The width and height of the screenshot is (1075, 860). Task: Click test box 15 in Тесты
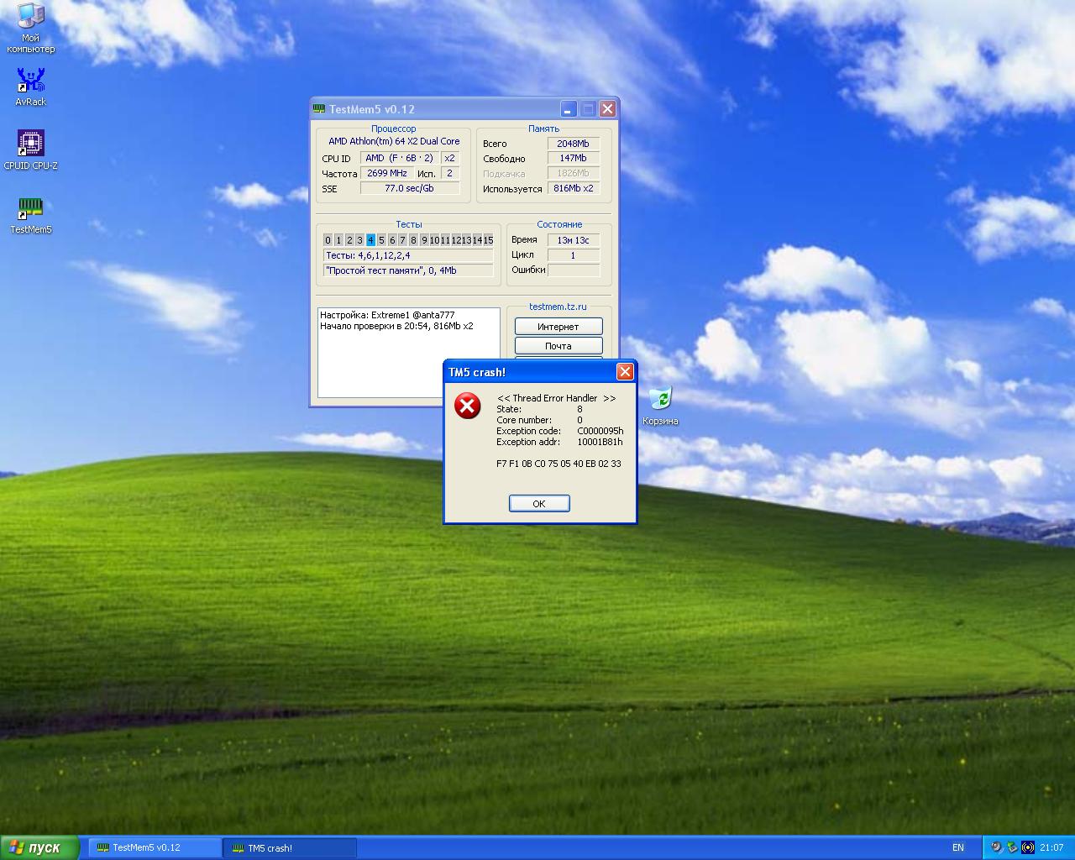coord(488,240)
